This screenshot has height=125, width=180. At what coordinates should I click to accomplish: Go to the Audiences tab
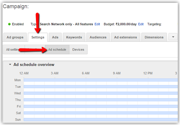98,37
